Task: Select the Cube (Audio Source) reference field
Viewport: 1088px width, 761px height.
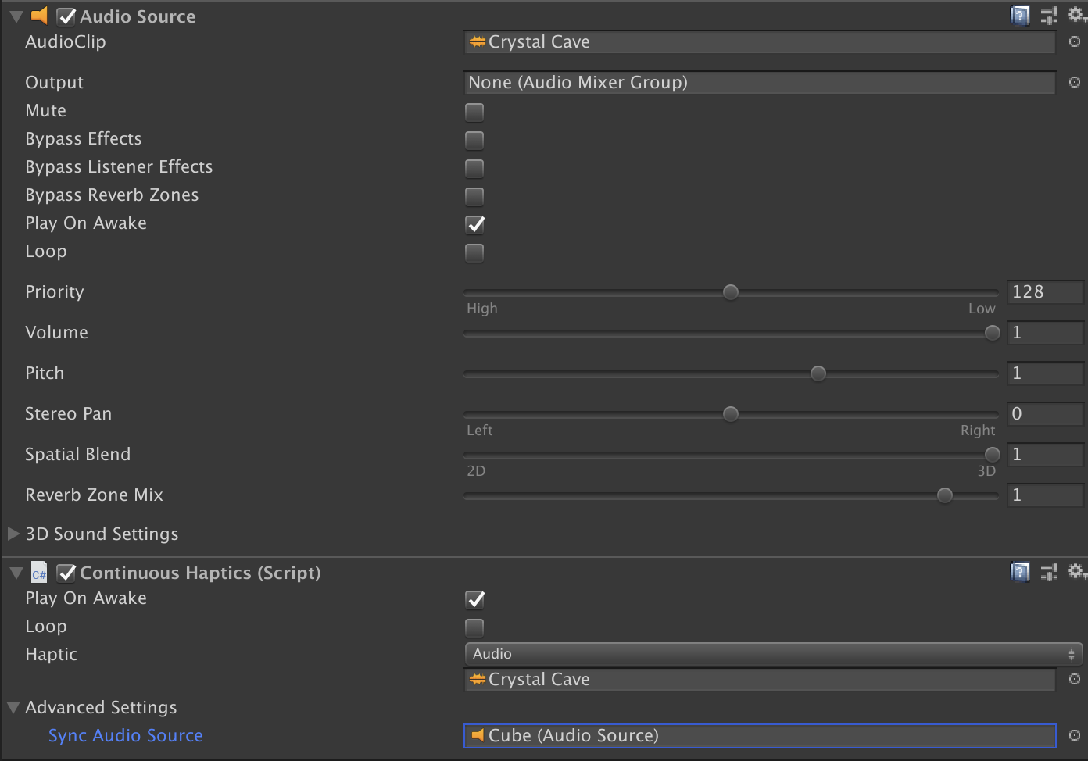Action: tap(758, 735)
